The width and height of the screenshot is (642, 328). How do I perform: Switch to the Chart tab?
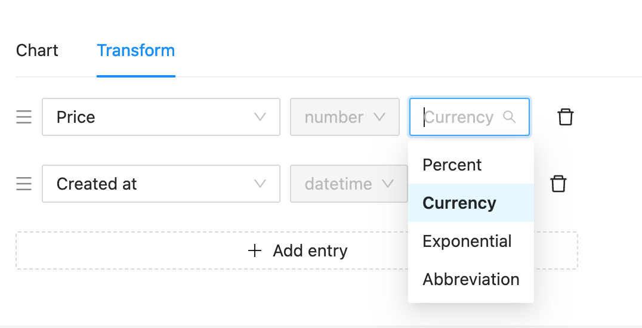pyautogui.click(x=37, y=51)
